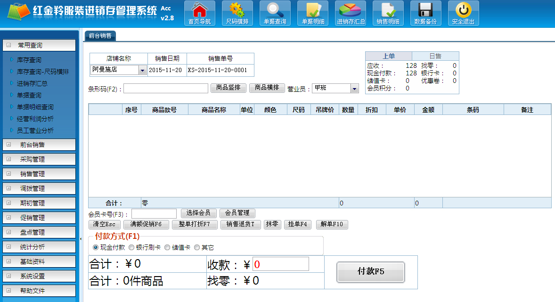Click the 安全退出 power icon

click(463, 13)
